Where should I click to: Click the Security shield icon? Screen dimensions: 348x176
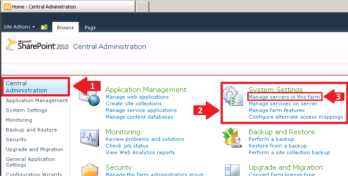click(90, 170)
